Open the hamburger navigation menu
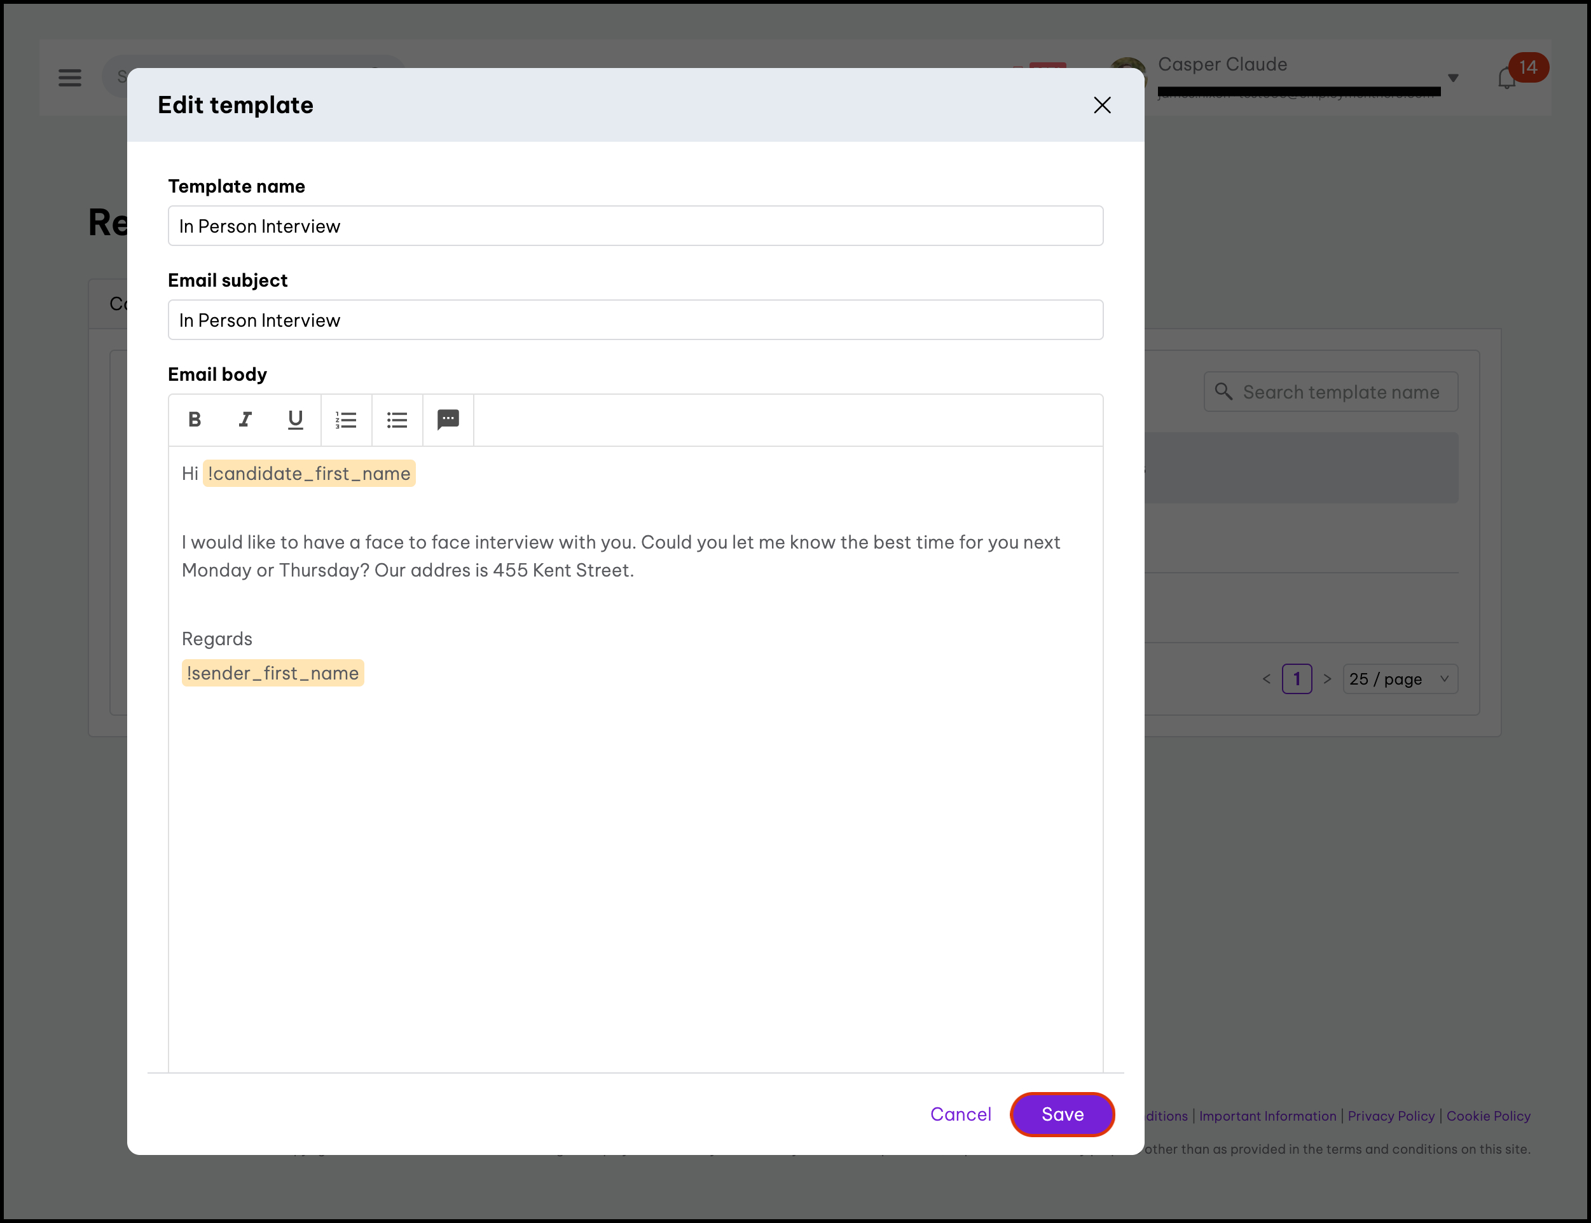1591x1223 pixels. (70, 77)
